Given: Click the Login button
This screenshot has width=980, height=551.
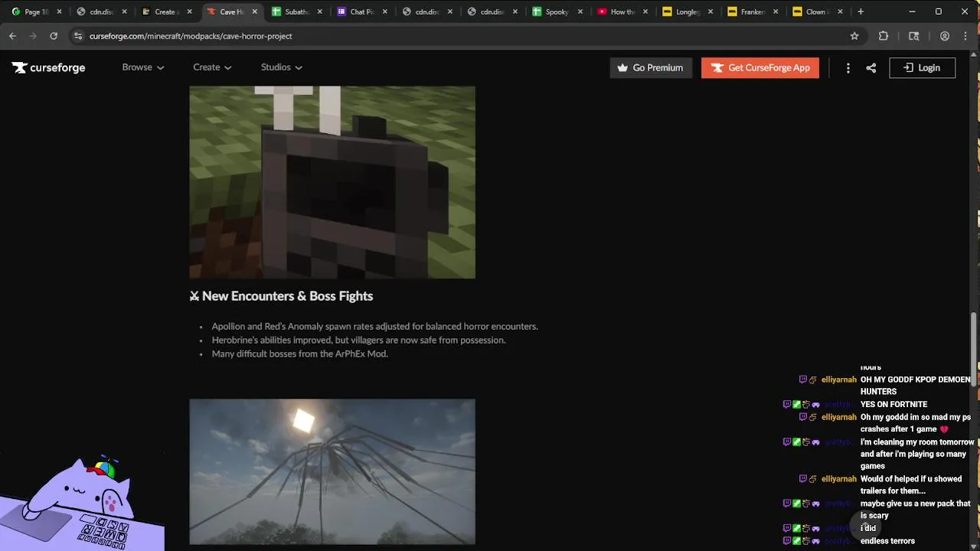Looking at the screenshot, I should [x=922, y=67].
